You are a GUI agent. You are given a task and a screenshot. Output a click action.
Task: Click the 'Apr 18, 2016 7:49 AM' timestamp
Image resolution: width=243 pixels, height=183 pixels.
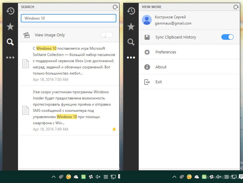point(51,129)
